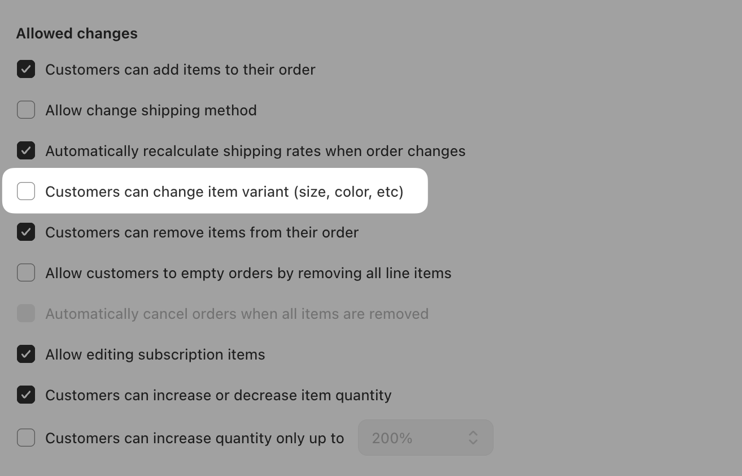Click the greyed-out auto cancel orders checkbox

(x=26, y=314)
